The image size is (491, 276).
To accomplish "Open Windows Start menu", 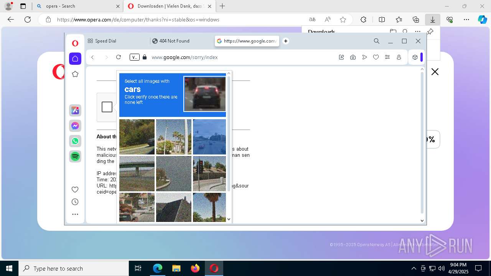I will pyautogui.click(x=9, y=268).
